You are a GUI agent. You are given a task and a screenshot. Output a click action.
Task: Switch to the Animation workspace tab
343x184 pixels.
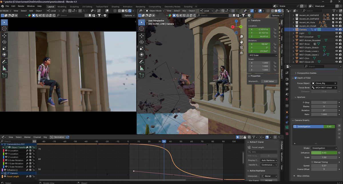(127, 7)
